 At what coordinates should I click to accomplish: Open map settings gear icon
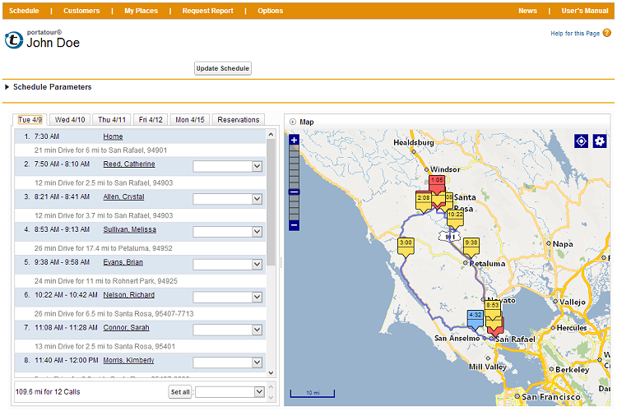[599, 141]
